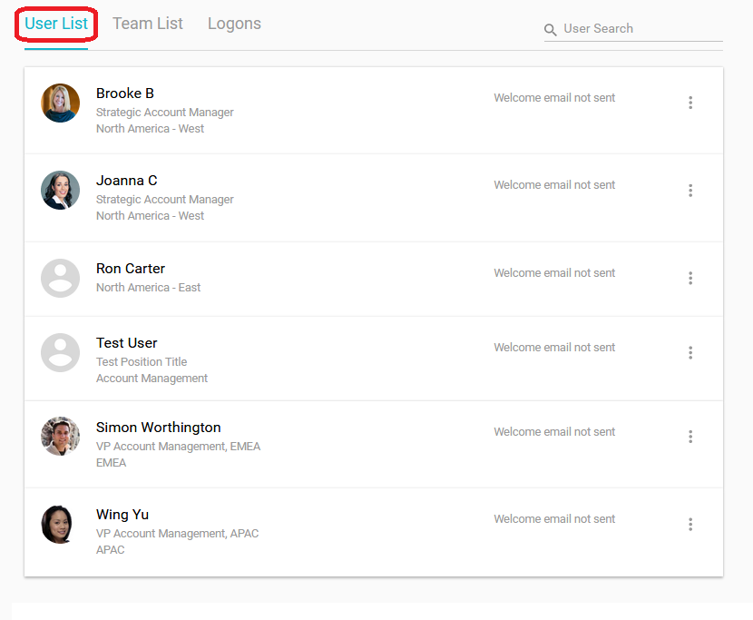Click Ron Carter's placeholder avatar
The width and height of the screenshot is (753, 620).
point(60,279)
